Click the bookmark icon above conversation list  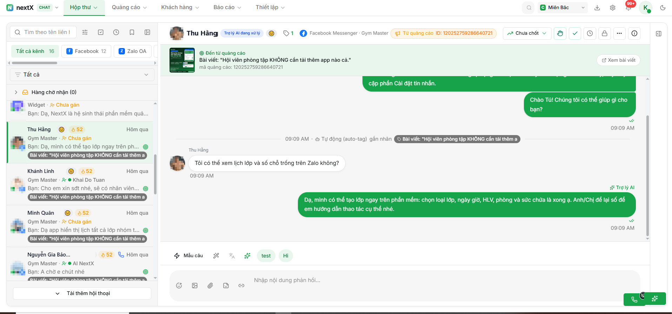point(132,32)
